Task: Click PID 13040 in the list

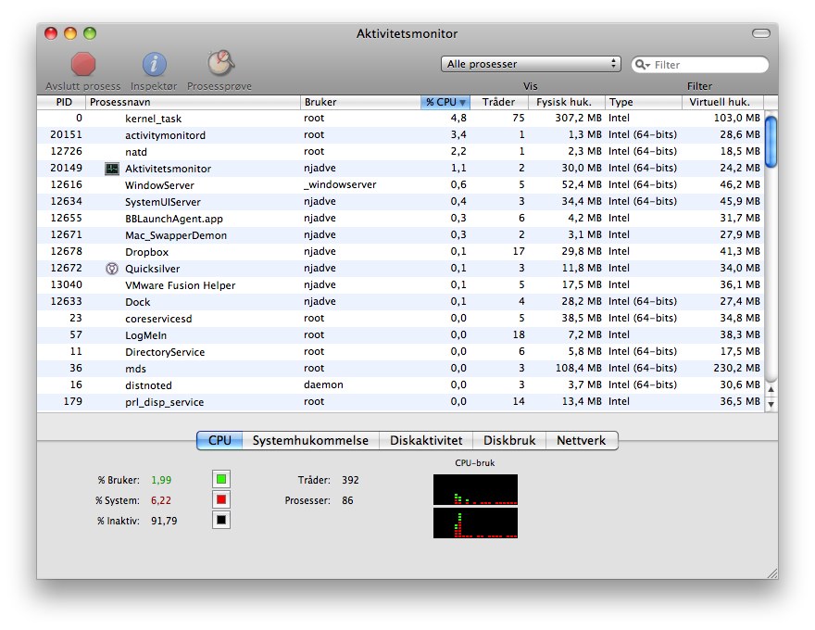Action: [66, 284]
